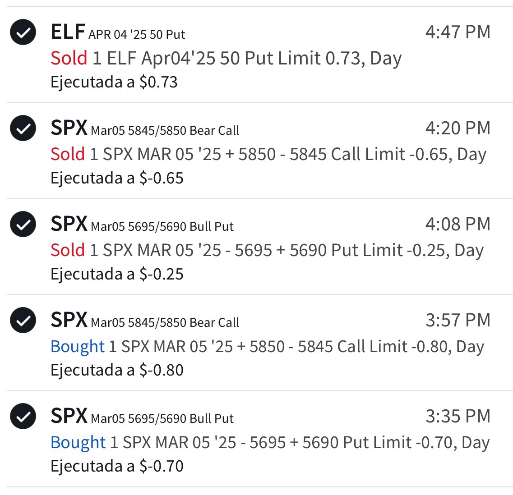This screenshot has height=495, width=513.
Task: Click Sold SPX Call Limit -0.65 description
Action: 268,154
